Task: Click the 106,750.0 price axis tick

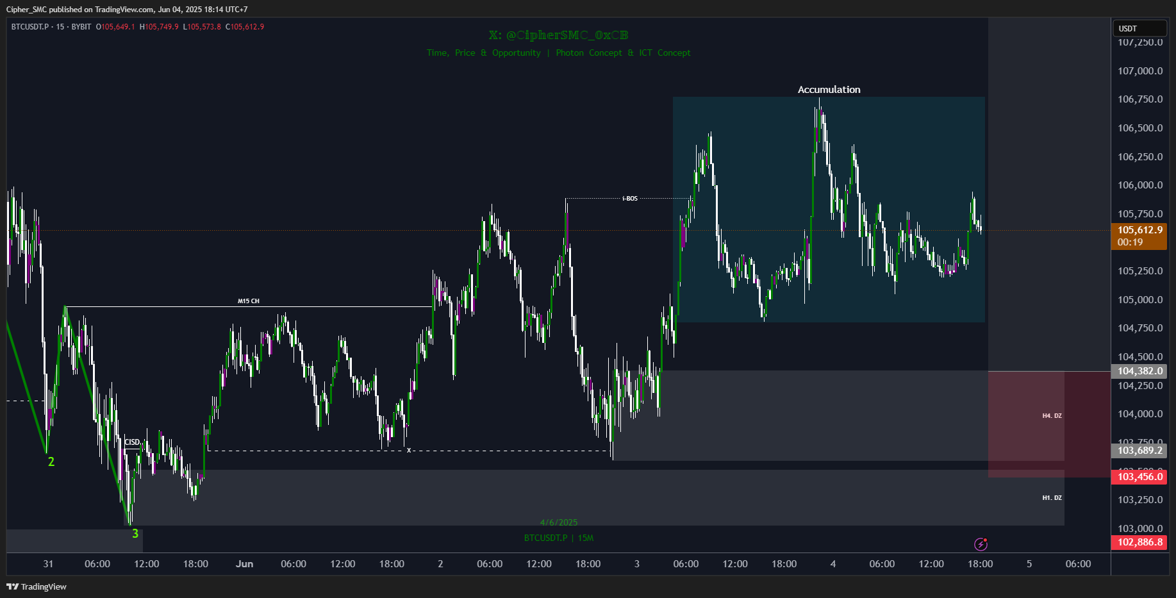Action: click(x=1140, y=99)
